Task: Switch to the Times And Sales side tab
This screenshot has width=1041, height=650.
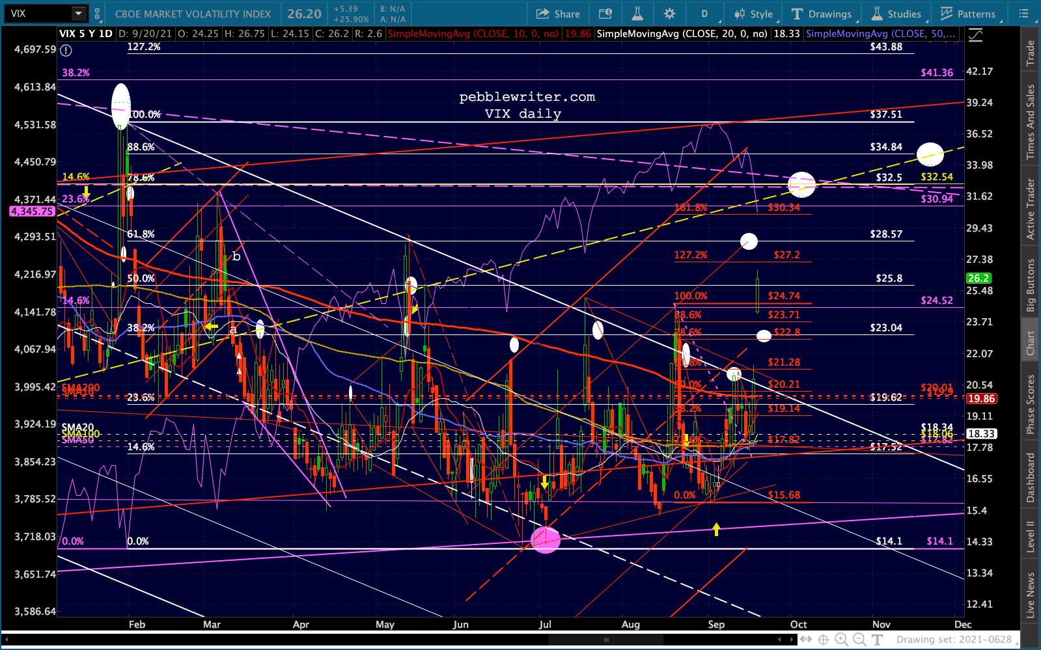Action: click(x=1031, y=122)
